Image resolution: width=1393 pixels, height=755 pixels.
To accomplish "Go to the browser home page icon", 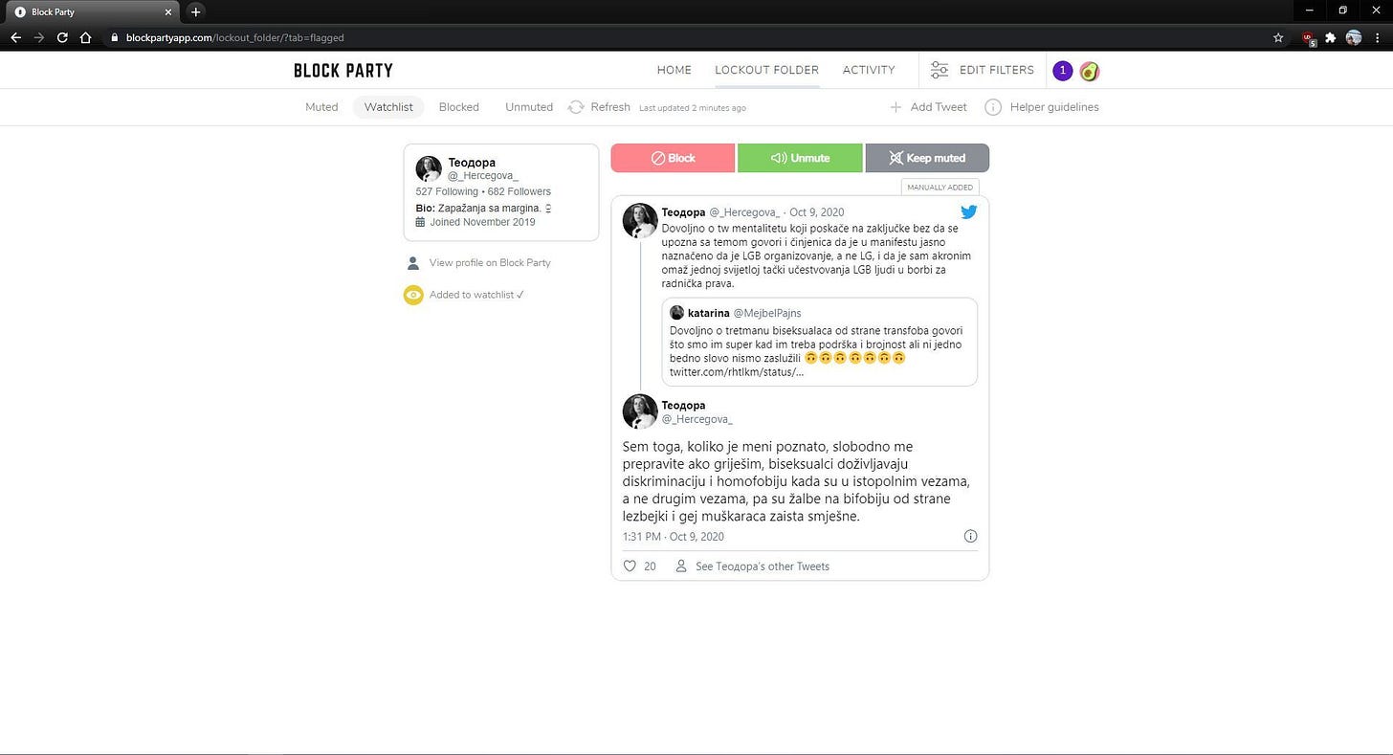I will tap(85, 37).
